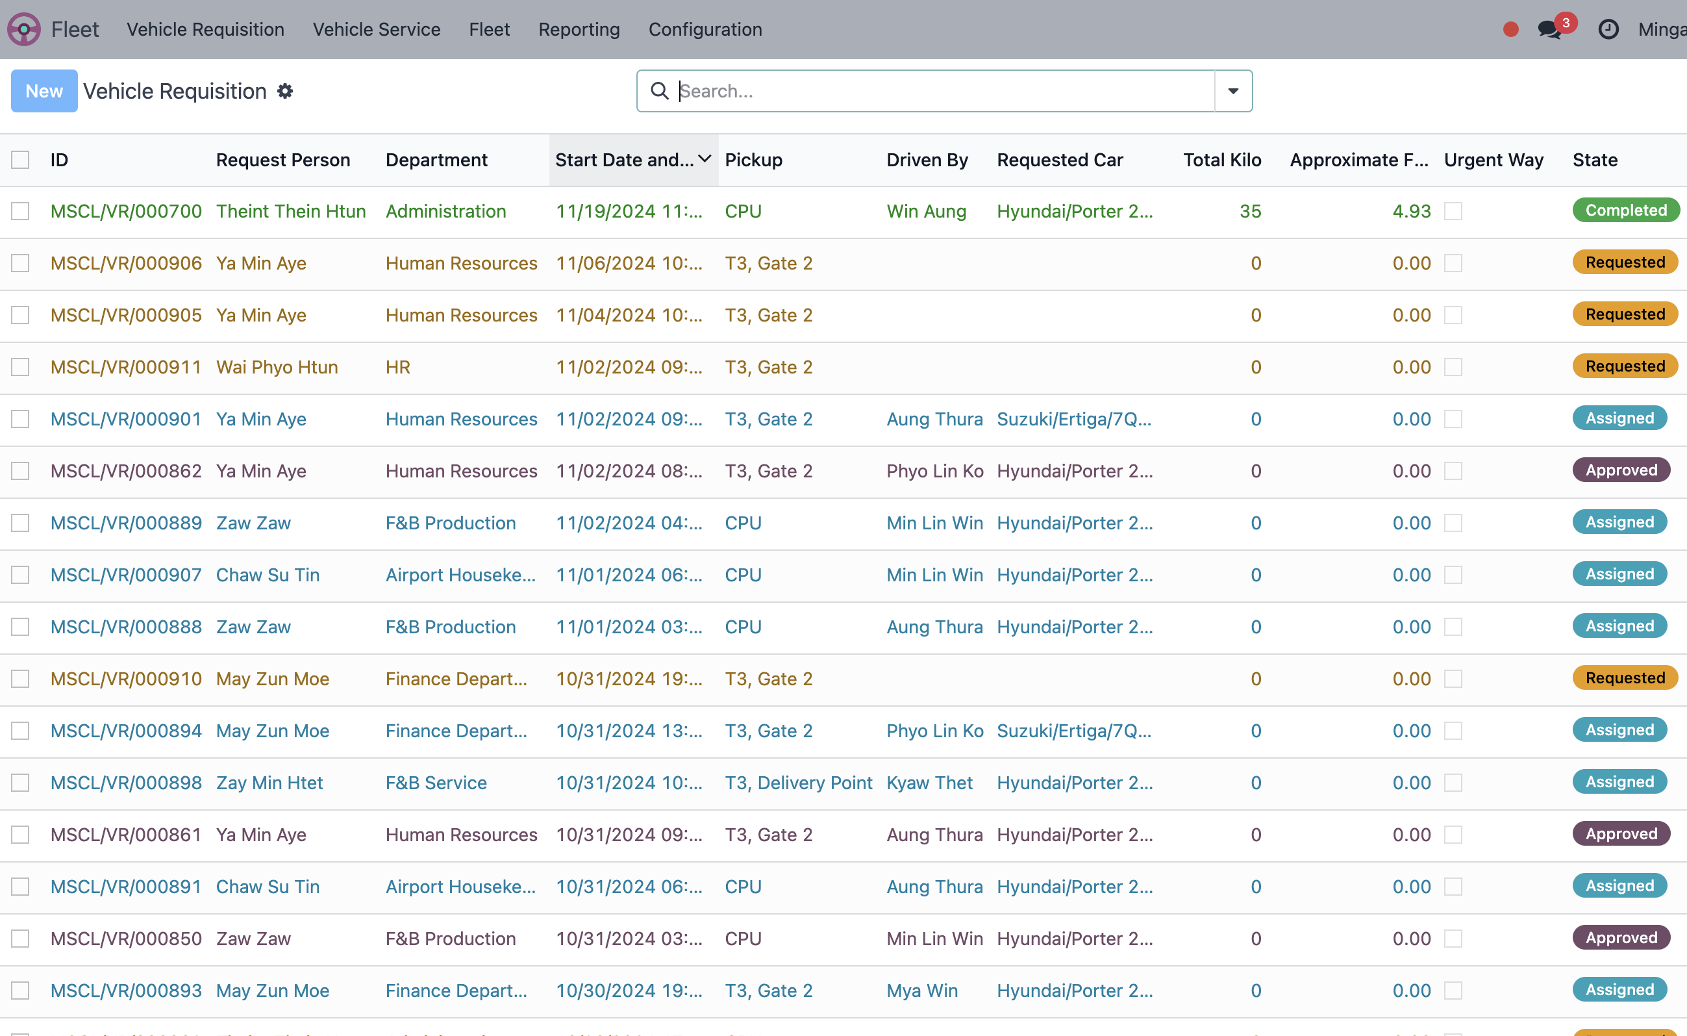This screenshot has width=1687, height=1036.
Task: Click HR department cell
Action: 398,367
